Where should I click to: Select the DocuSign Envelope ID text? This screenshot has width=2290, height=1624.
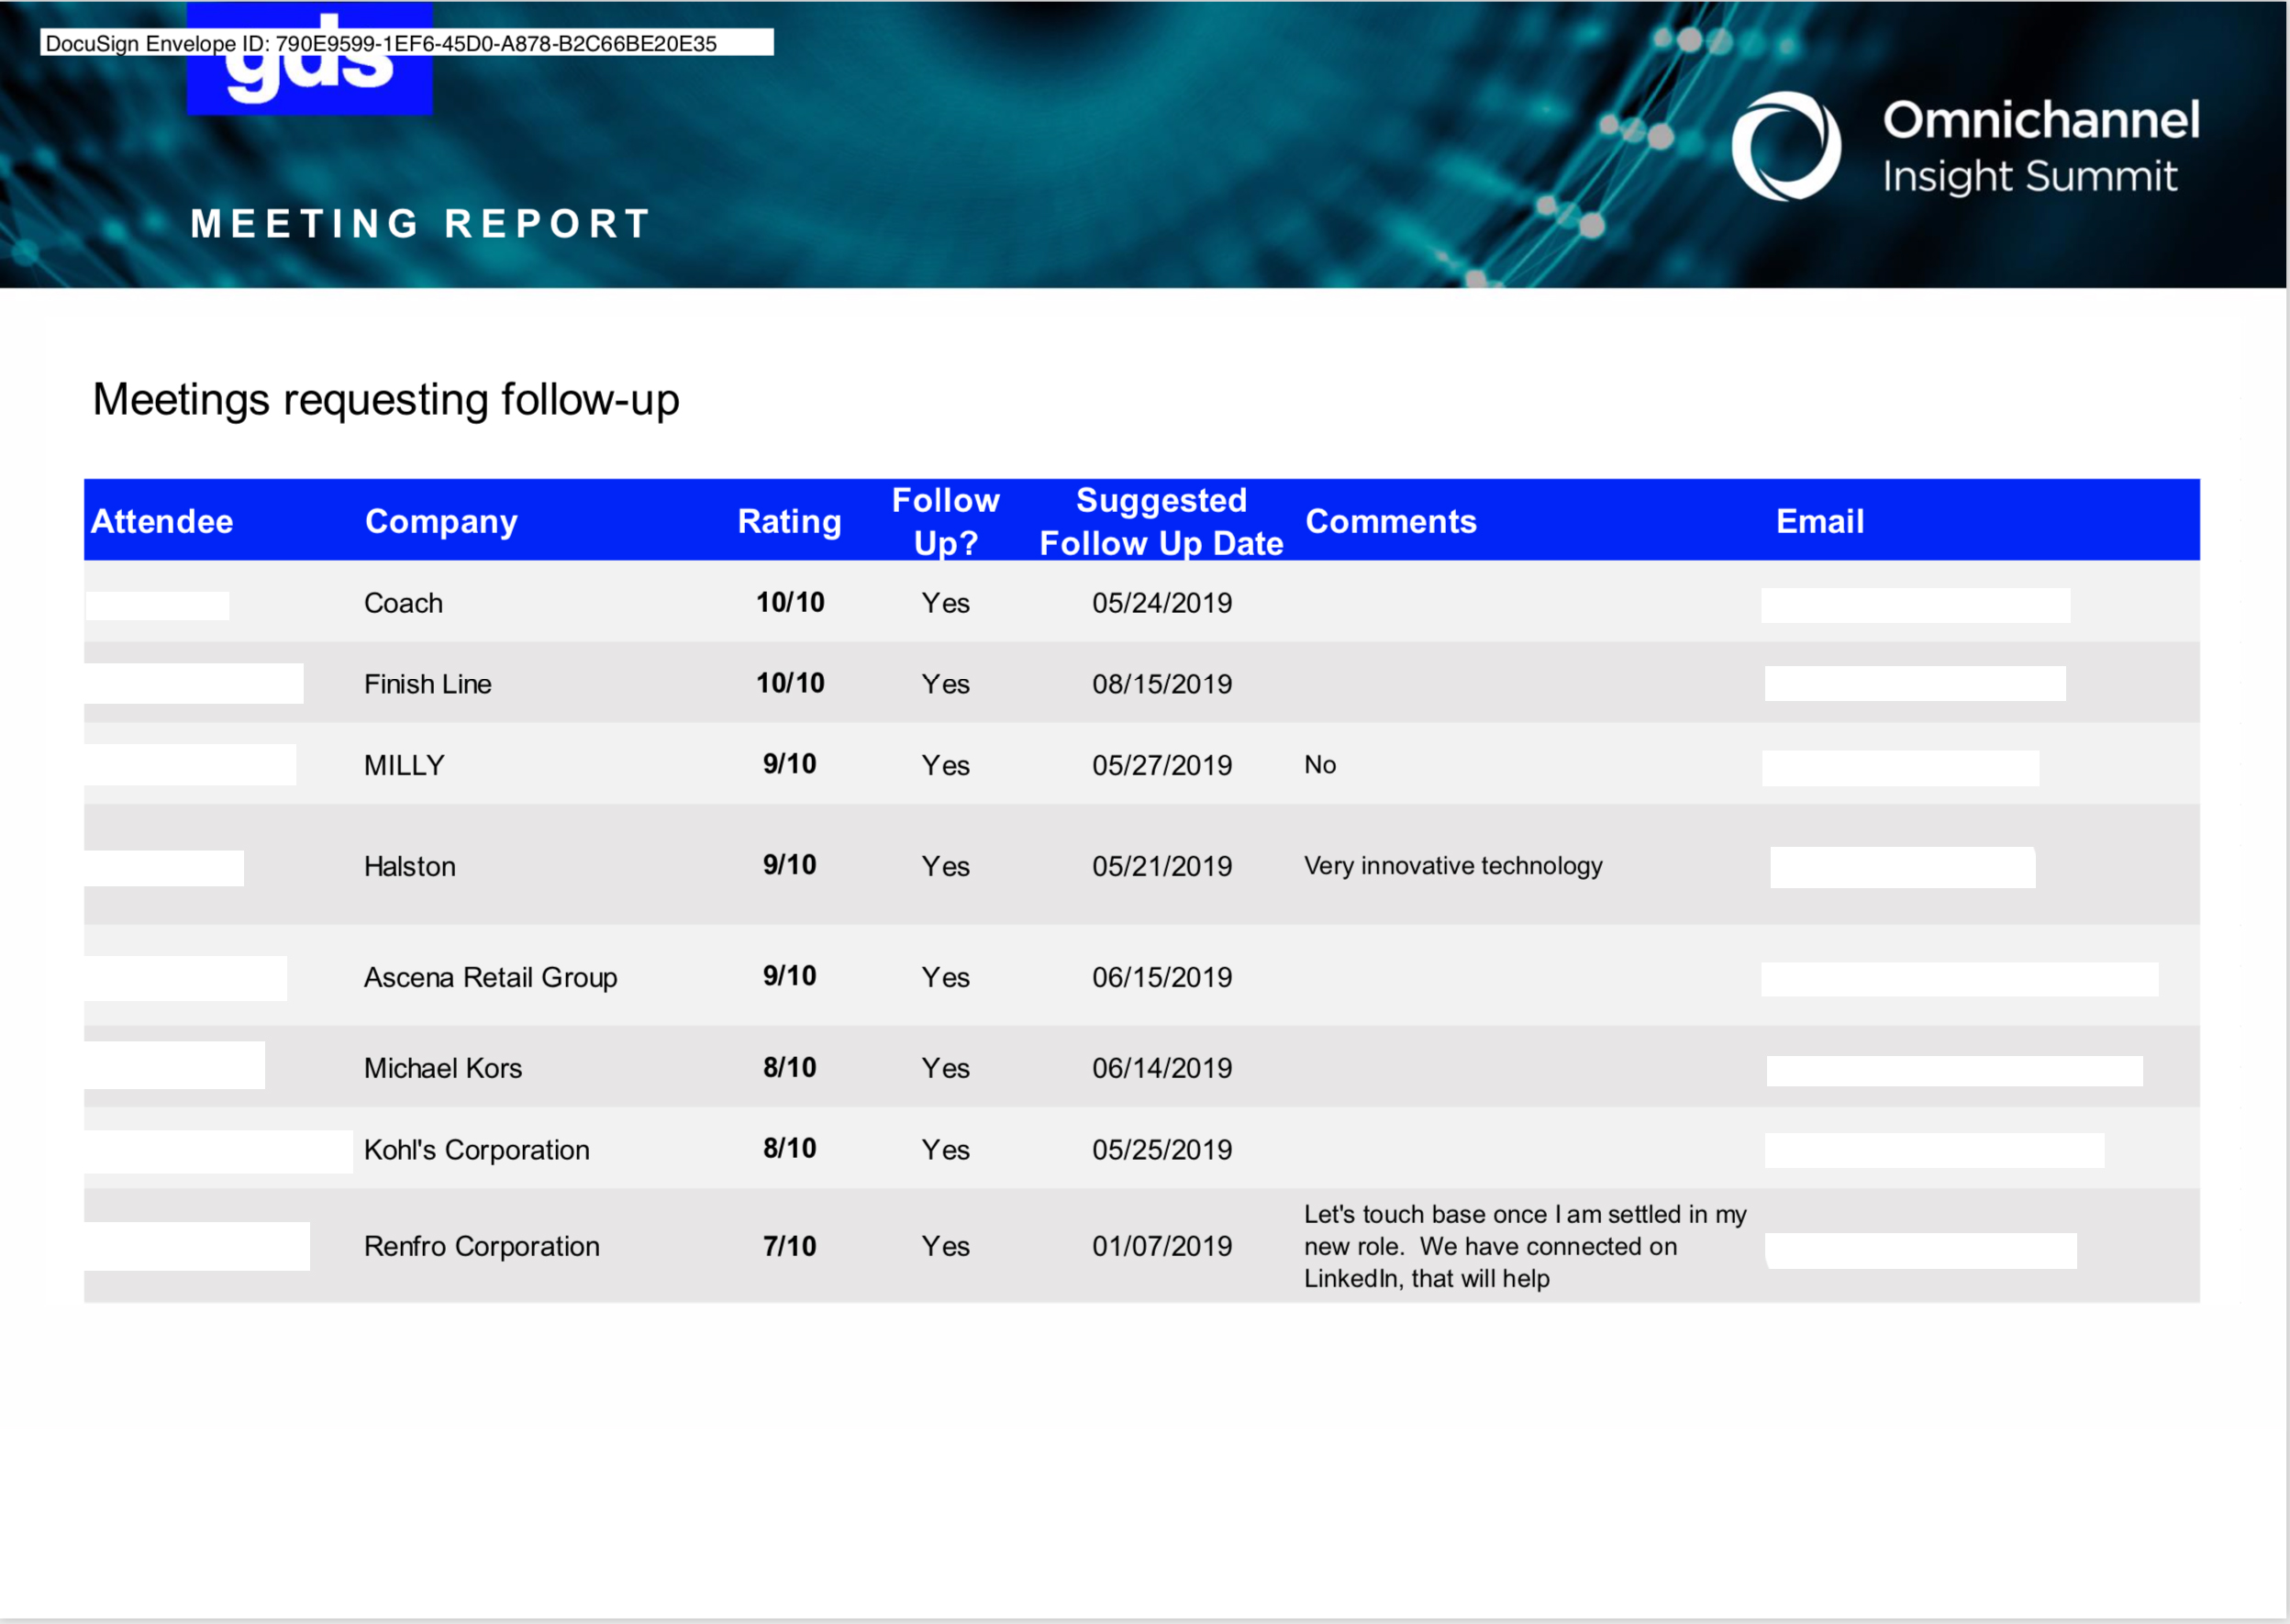tap(381, 43)
